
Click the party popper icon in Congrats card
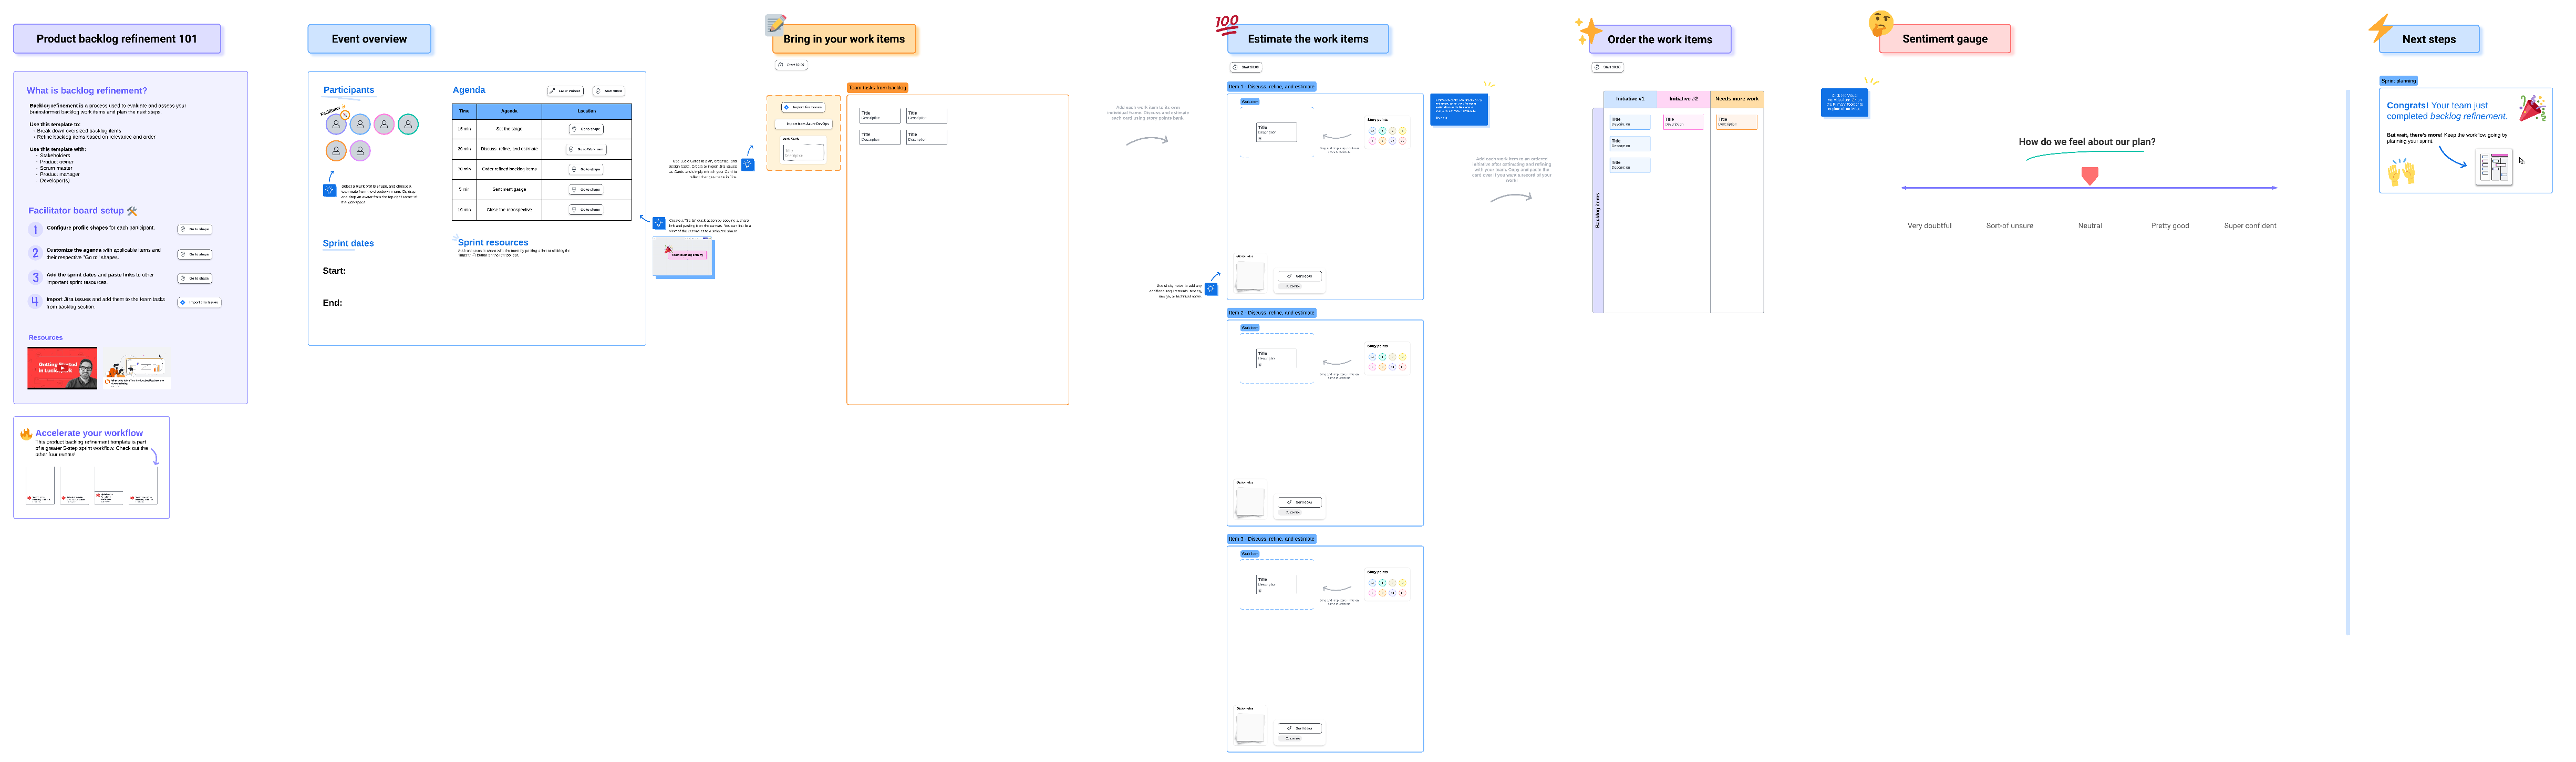point(2531,108)
